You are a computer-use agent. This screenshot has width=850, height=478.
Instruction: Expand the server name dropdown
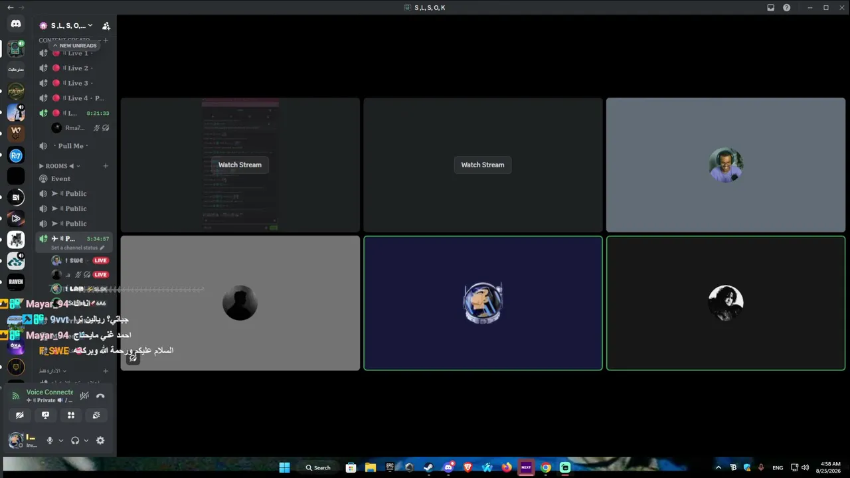90,26
